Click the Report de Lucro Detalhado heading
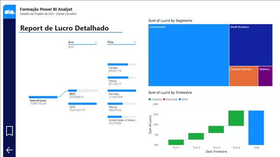 [64, 28]
